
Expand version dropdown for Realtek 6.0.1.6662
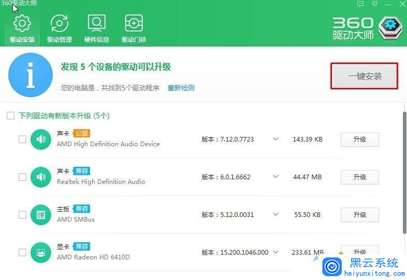click(275, 177)
